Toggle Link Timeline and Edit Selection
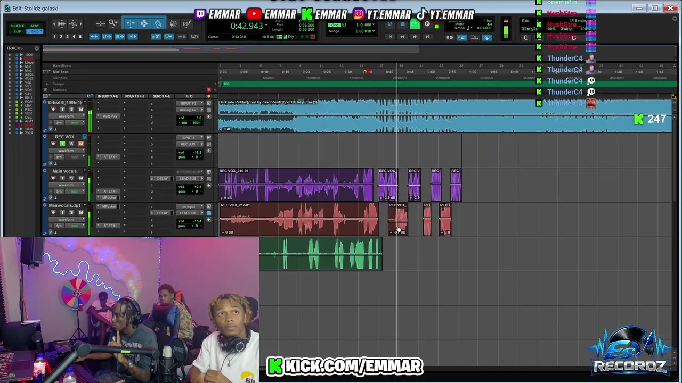Image resolution: width=682 pixels, height=383 pixels. pos(107,37)
